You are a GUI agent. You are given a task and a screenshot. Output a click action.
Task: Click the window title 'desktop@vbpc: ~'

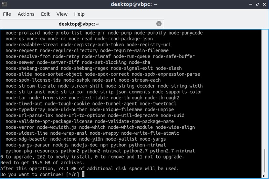click(134, 4)
